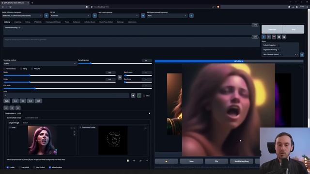Switch to the img2img tab
The width and height of the screenshot is (310, 174).
[x=17, y=22]
